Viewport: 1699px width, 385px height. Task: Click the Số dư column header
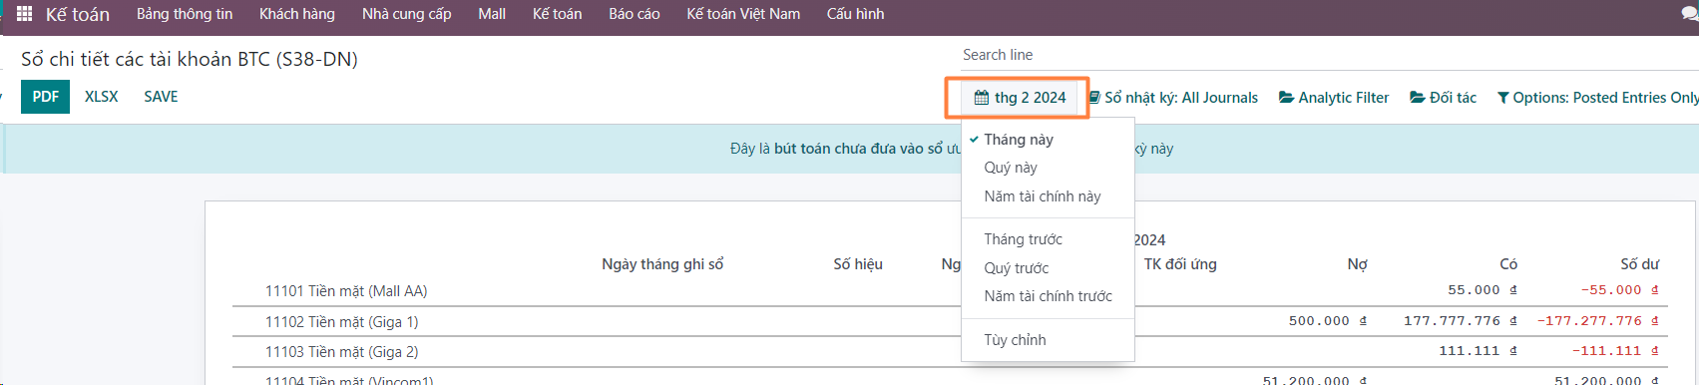(x=1640, y=264)
